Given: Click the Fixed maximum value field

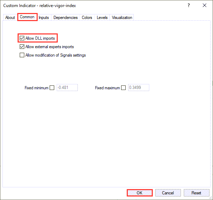Looking at the screenshot, I should coord(139,88).
